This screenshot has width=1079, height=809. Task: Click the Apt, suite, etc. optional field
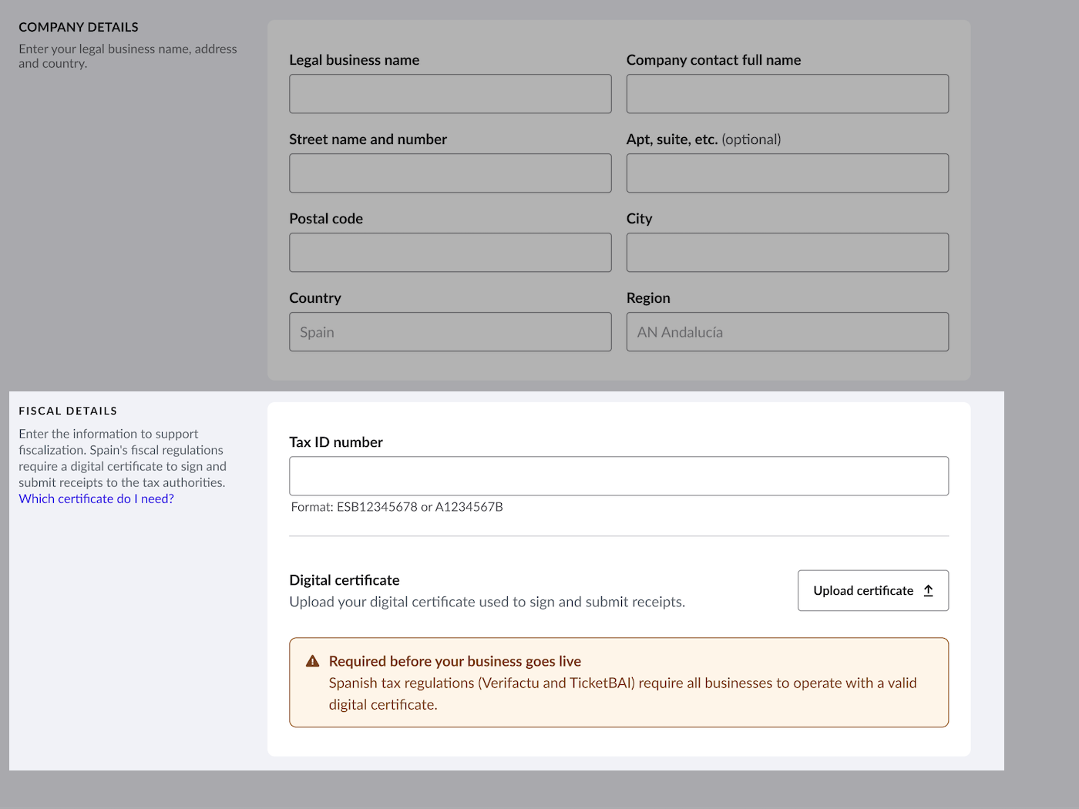click(788, 173)
